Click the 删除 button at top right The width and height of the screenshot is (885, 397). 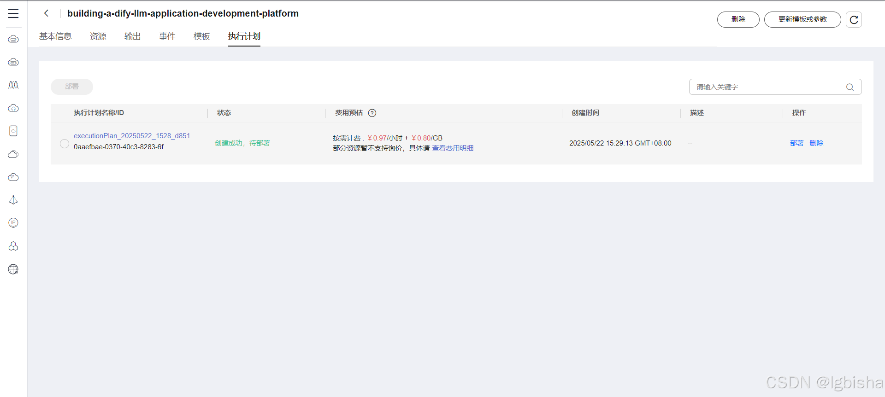[x=738, y=20]
